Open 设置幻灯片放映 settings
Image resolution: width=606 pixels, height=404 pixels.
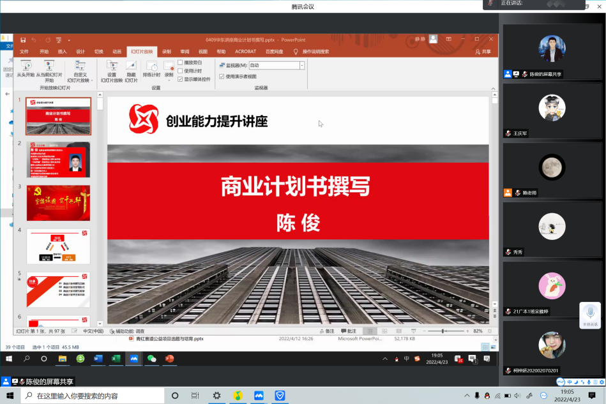tap(112, 66)
